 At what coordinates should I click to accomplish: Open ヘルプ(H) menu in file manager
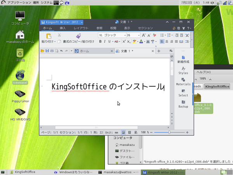203,72
